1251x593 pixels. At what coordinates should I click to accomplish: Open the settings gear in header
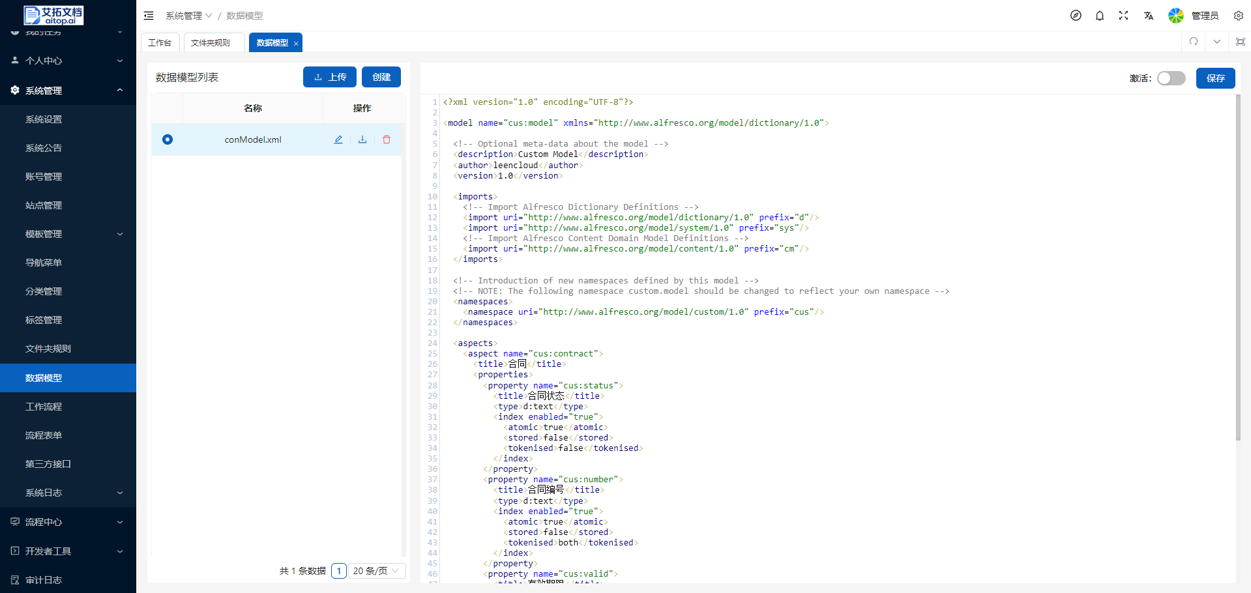(x=1238, y=16)
